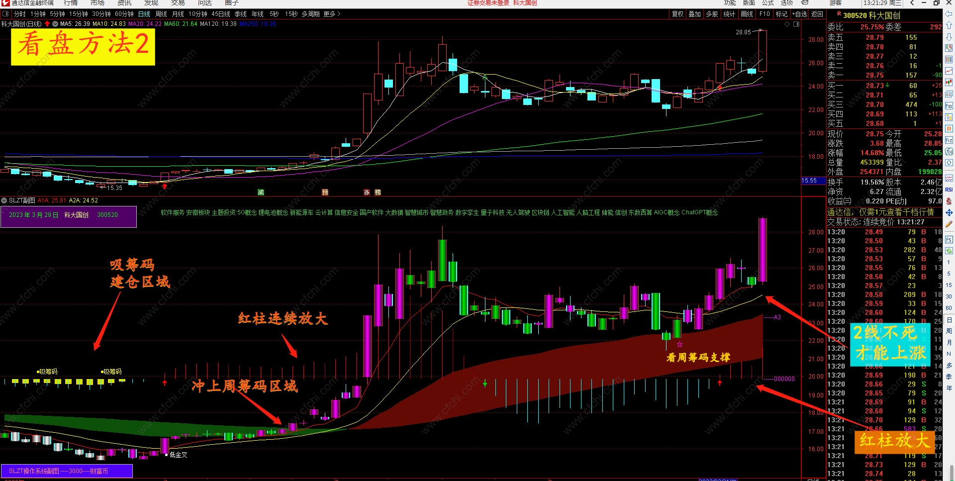This screenshot has height=481, width=955.
Task: Open the 公式 menu
Action: 768,3
